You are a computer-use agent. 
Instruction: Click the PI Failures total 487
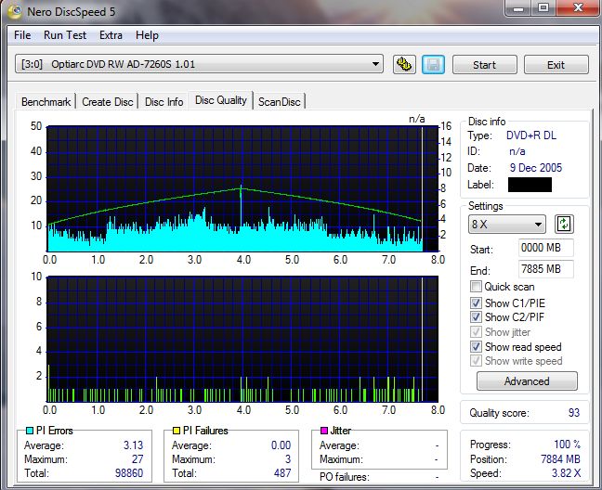[x=282, y=473]
